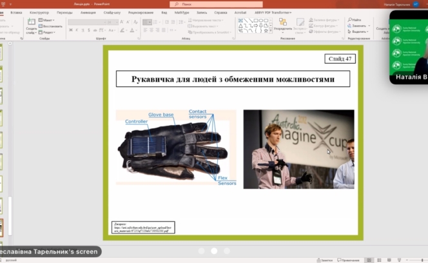
Task: Click the Найти (Find) search icon
Action: point(350,20)
